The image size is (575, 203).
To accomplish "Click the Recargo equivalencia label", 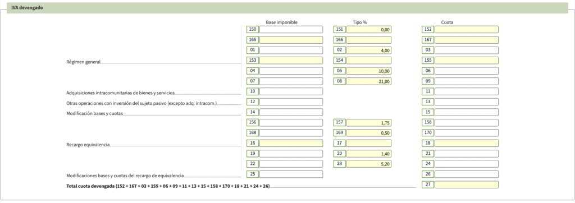I will (88, 145).
